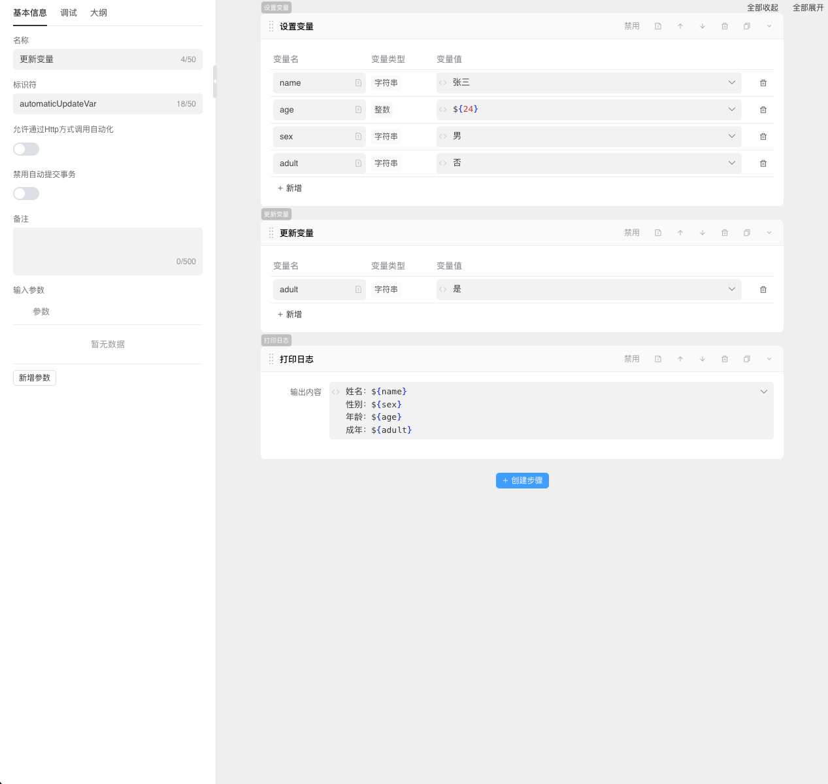Expand the name variable value dropdown
Viewport: 828px width, 784px height.
731,82
